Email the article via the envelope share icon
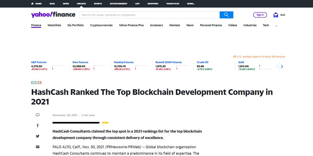 37,147
